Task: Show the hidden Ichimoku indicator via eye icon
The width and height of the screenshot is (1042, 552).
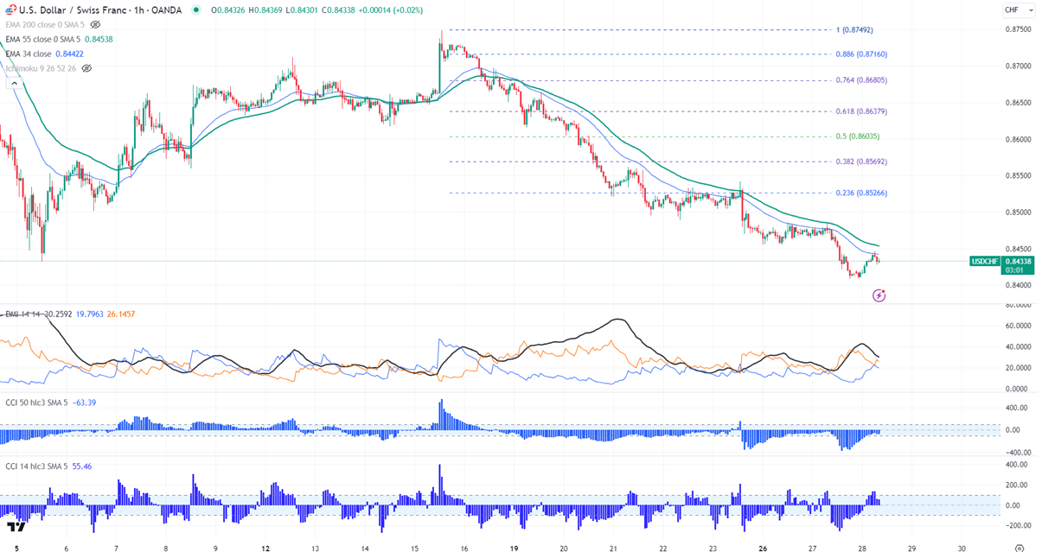Action: coord(86,68)
